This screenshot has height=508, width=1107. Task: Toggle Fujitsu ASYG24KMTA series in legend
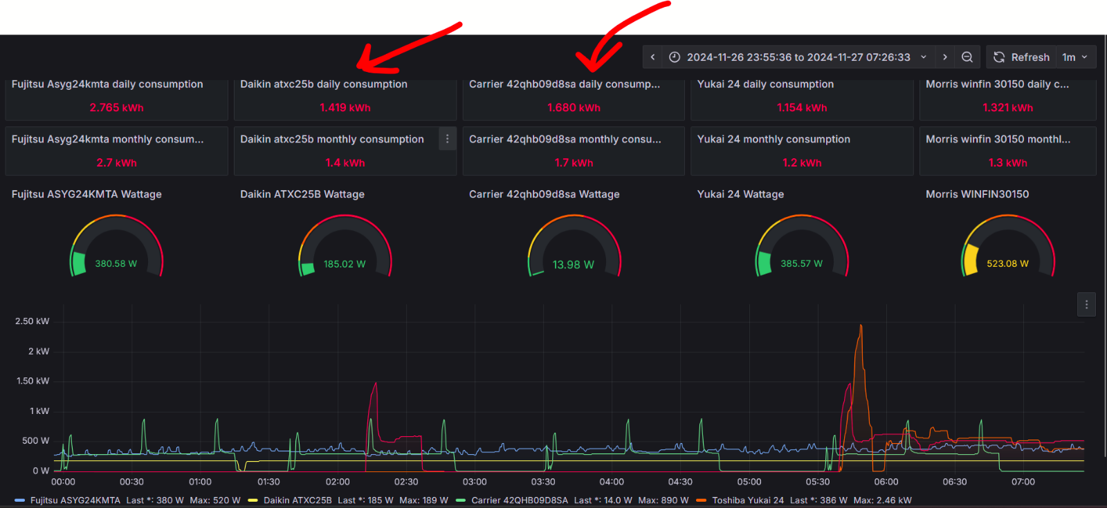75,500
